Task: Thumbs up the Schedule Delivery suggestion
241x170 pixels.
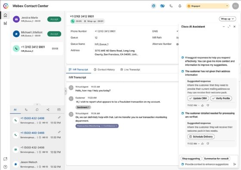Action: click(202, 143)
